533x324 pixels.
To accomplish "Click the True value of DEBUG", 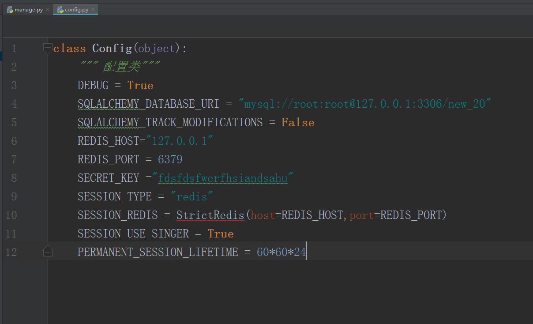I will pyautogui.click(x=140, y=85).
